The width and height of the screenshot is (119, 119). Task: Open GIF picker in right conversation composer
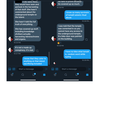pos(57,69)
